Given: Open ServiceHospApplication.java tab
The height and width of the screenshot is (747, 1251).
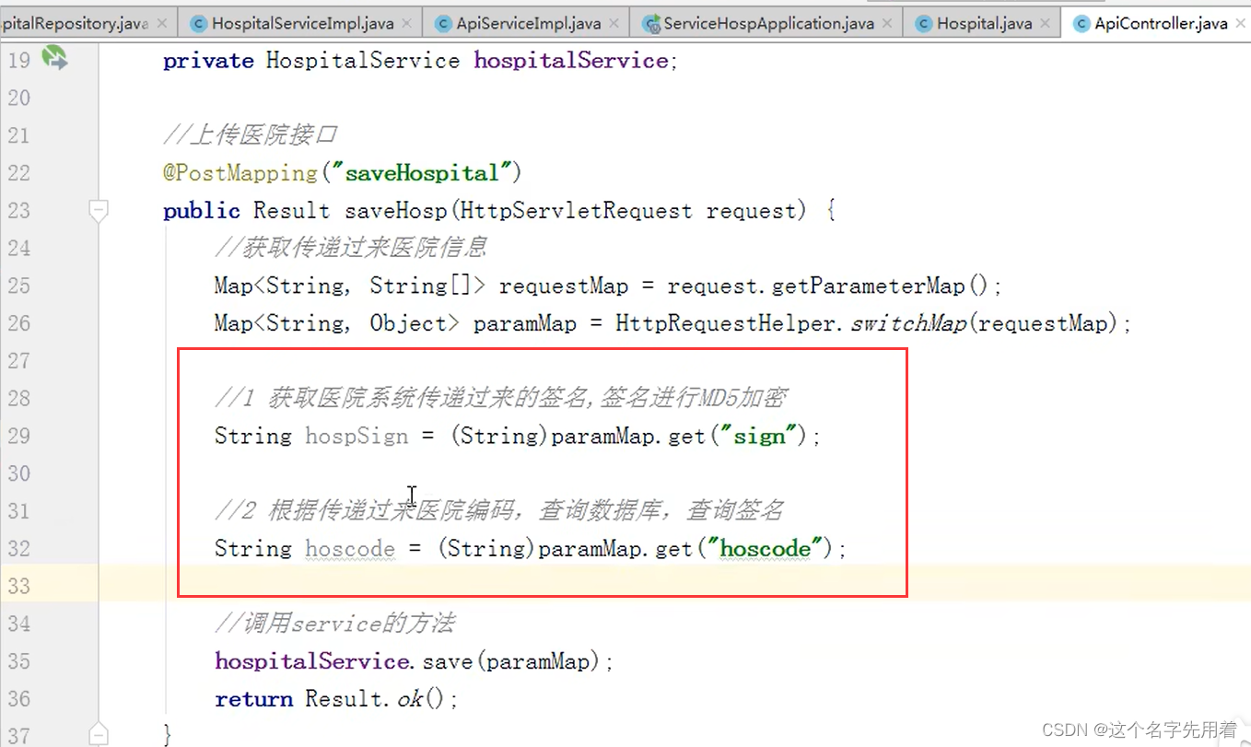Looking at the screenshot, I should 767,24.
